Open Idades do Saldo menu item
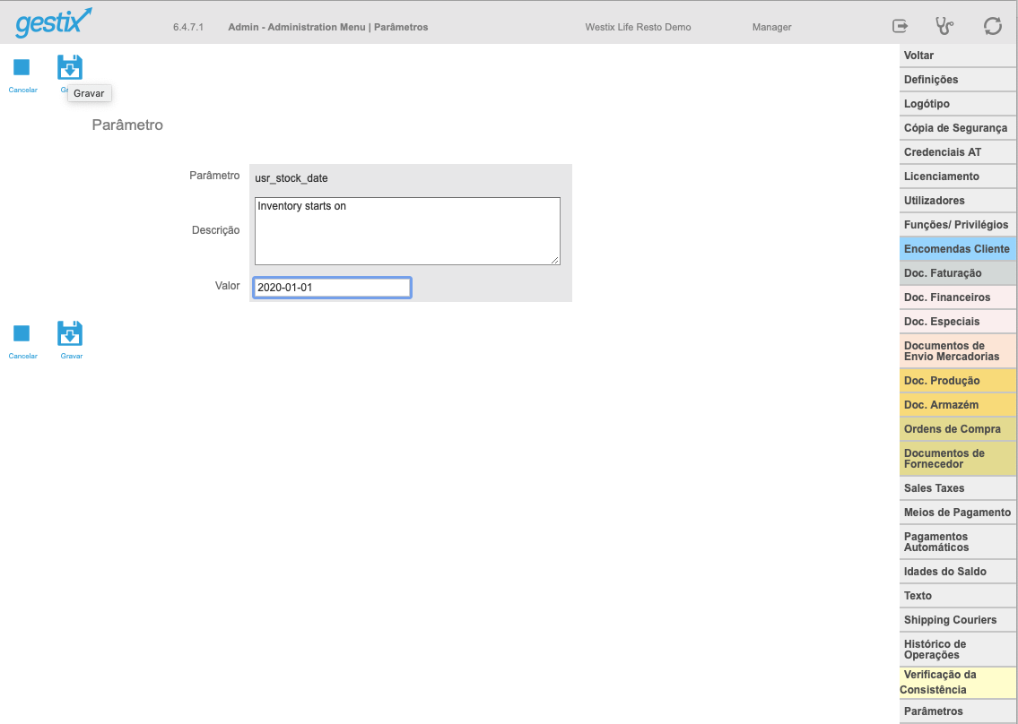The height and width of the screenshot is (724, 1018). (958, 572)
